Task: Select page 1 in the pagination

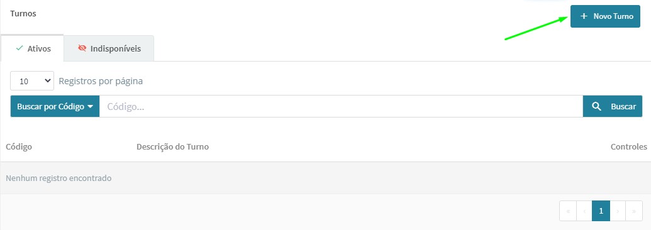Action: (601, 211)
